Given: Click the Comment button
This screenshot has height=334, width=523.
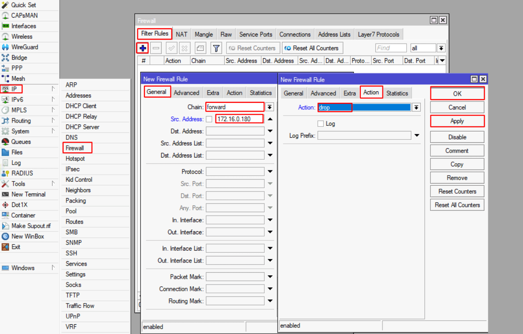Looking at the screenshot, I should coord(457,150).
